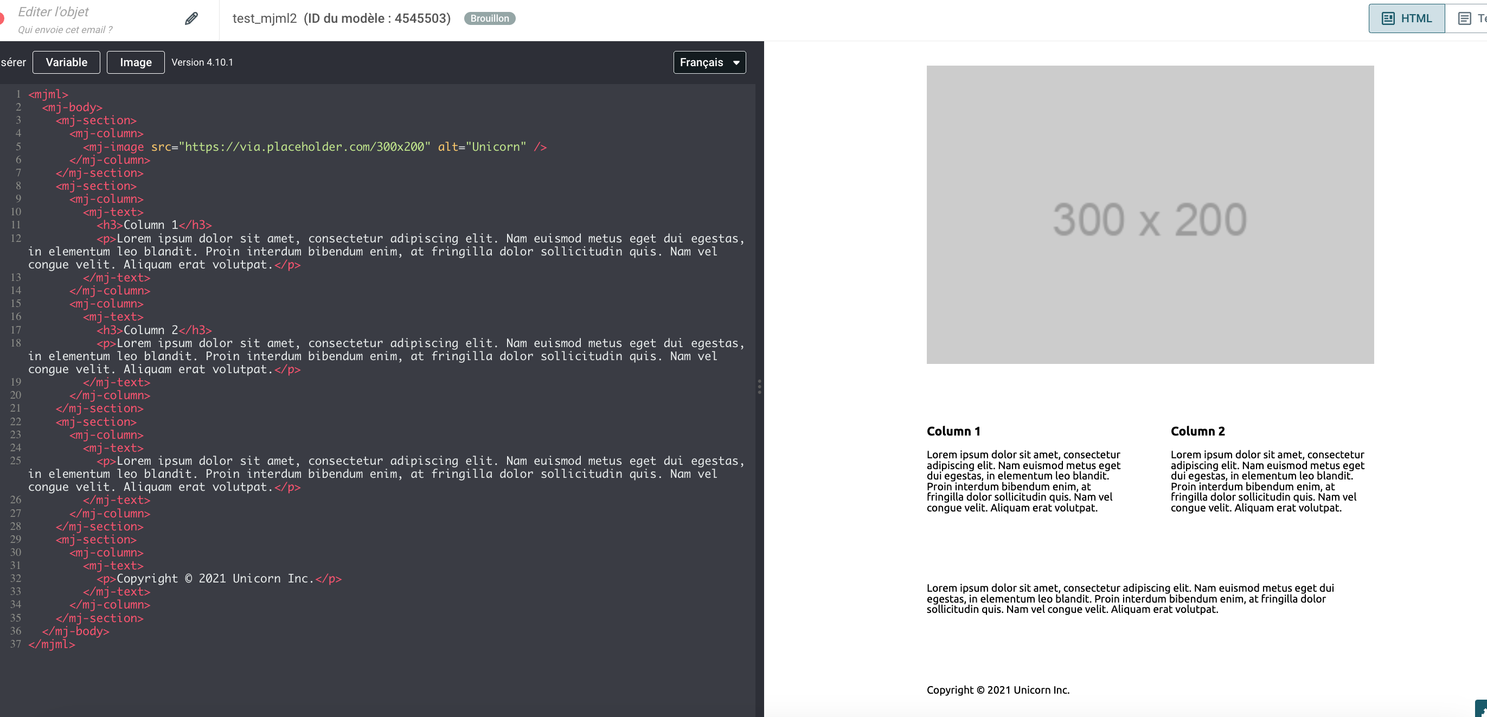Click the pencil edit icon near subject
The height and width of the screenshot is (717, 1487).
point(191,18)
